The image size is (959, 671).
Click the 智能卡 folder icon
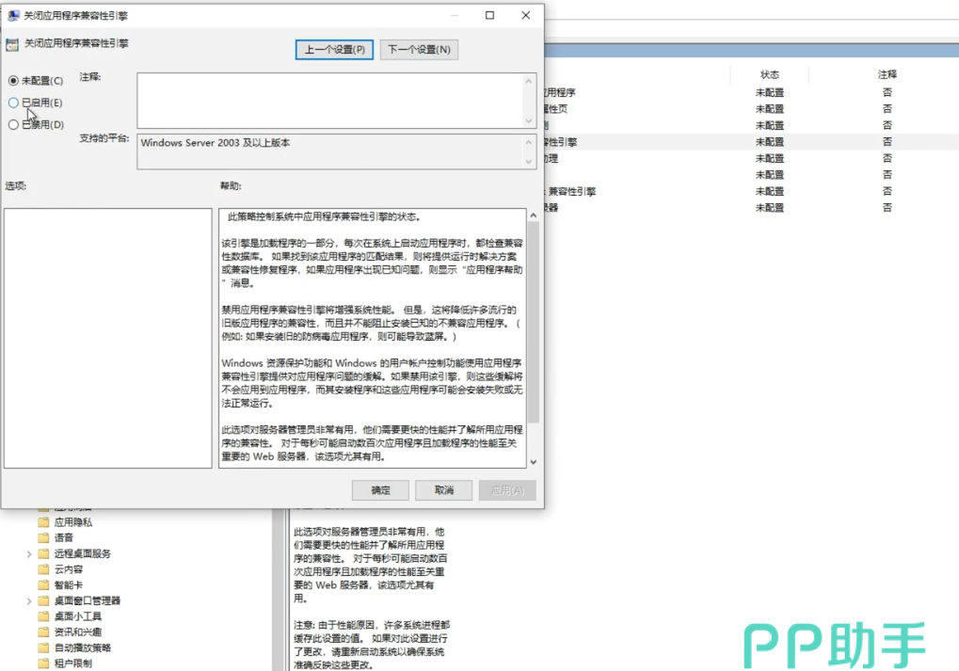(42, 585)
